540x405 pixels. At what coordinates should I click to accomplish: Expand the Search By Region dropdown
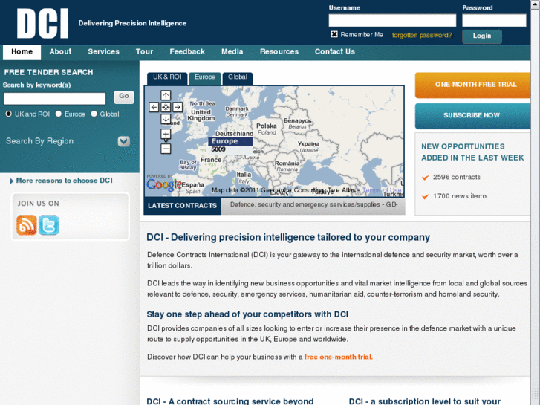(124, 141)
